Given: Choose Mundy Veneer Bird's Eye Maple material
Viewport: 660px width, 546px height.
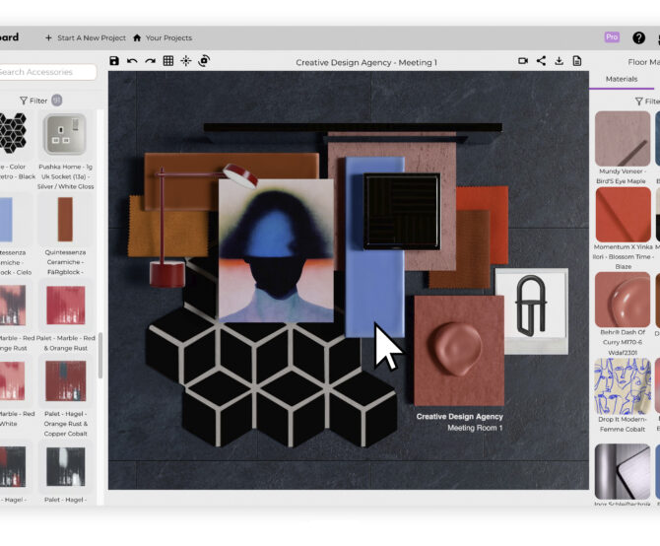Looking at the screenshot, I should click(x=623, y=139).
